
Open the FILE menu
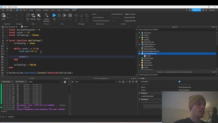click(x=3, y=10)
